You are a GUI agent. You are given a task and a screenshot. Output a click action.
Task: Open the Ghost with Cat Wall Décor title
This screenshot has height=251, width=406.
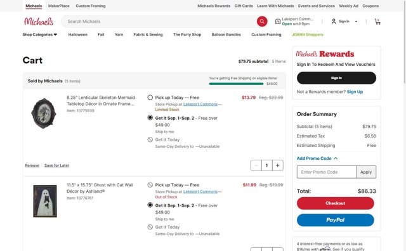tap(100, 188)
